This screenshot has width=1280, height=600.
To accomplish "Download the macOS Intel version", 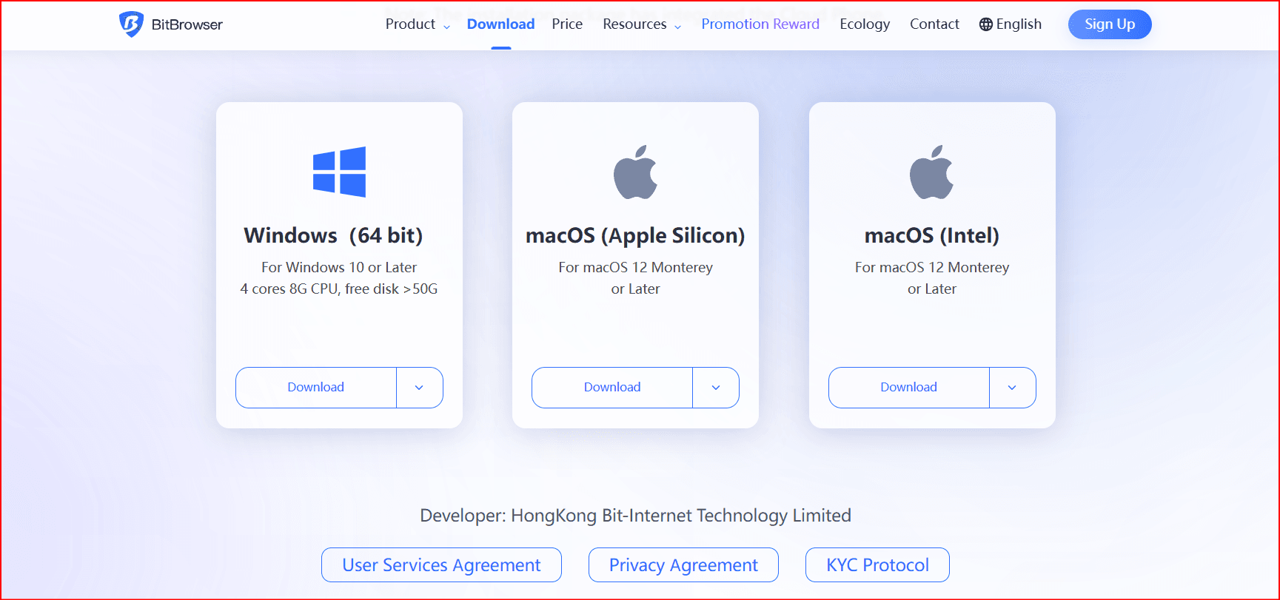I will (x=908, y=388).
